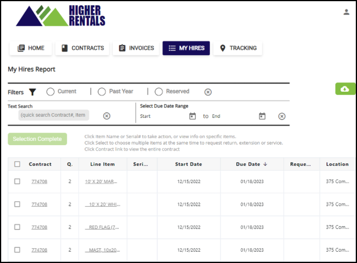Click the green cloud download icon
357x263 pixels.
point(345,89)
